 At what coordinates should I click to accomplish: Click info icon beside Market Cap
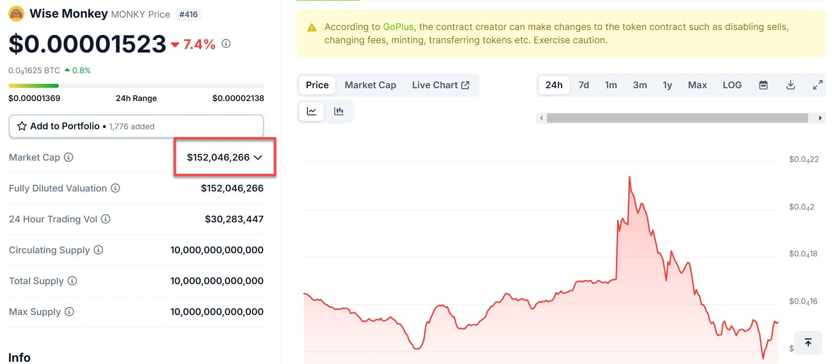[x=68, y=157]
